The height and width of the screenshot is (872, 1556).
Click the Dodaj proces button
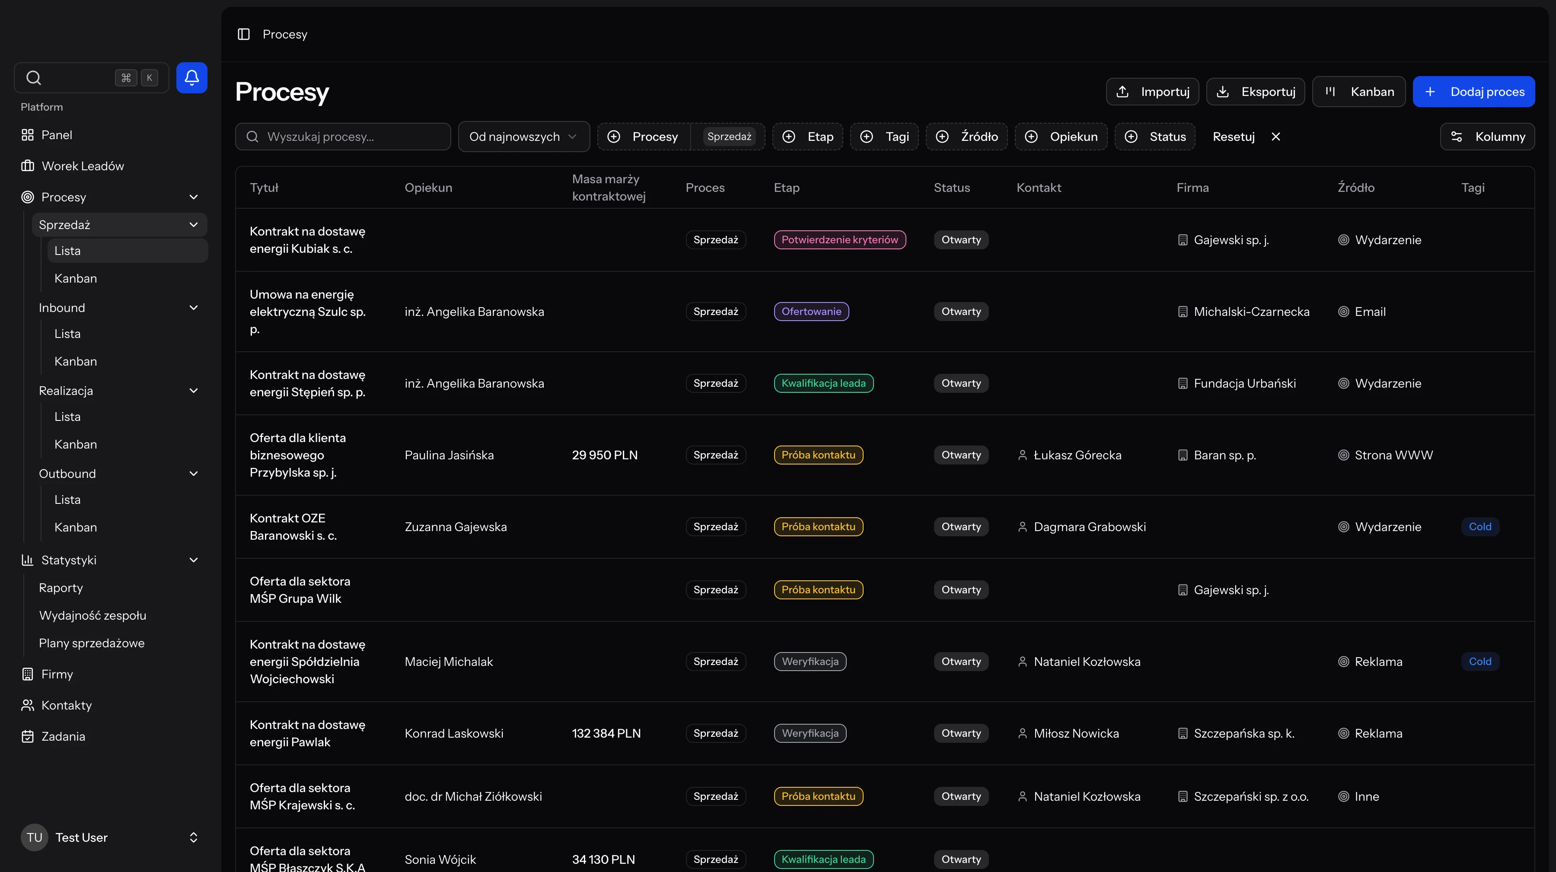pyautogui.click(x=1474, y=91)
